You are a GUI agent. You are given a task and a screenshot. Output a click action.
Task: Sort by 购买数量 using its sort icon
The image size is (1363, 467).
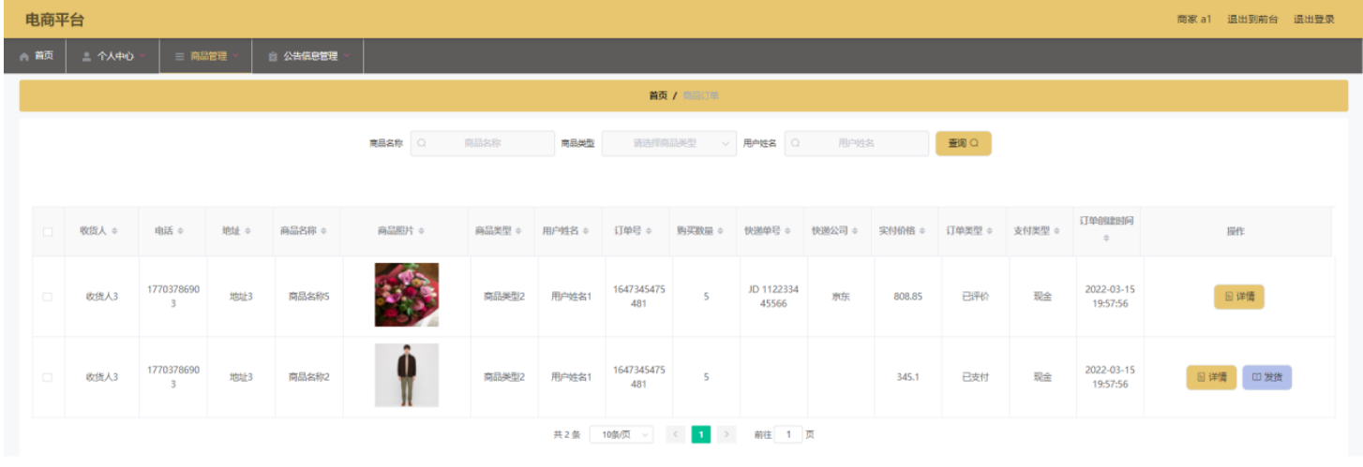(x=721, y=231)
